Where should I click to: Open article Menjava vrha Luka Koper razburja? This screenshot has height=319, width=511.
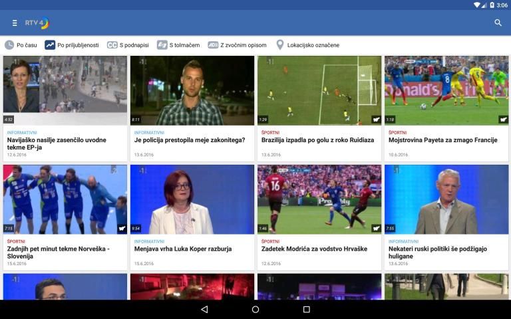point(183,249)
